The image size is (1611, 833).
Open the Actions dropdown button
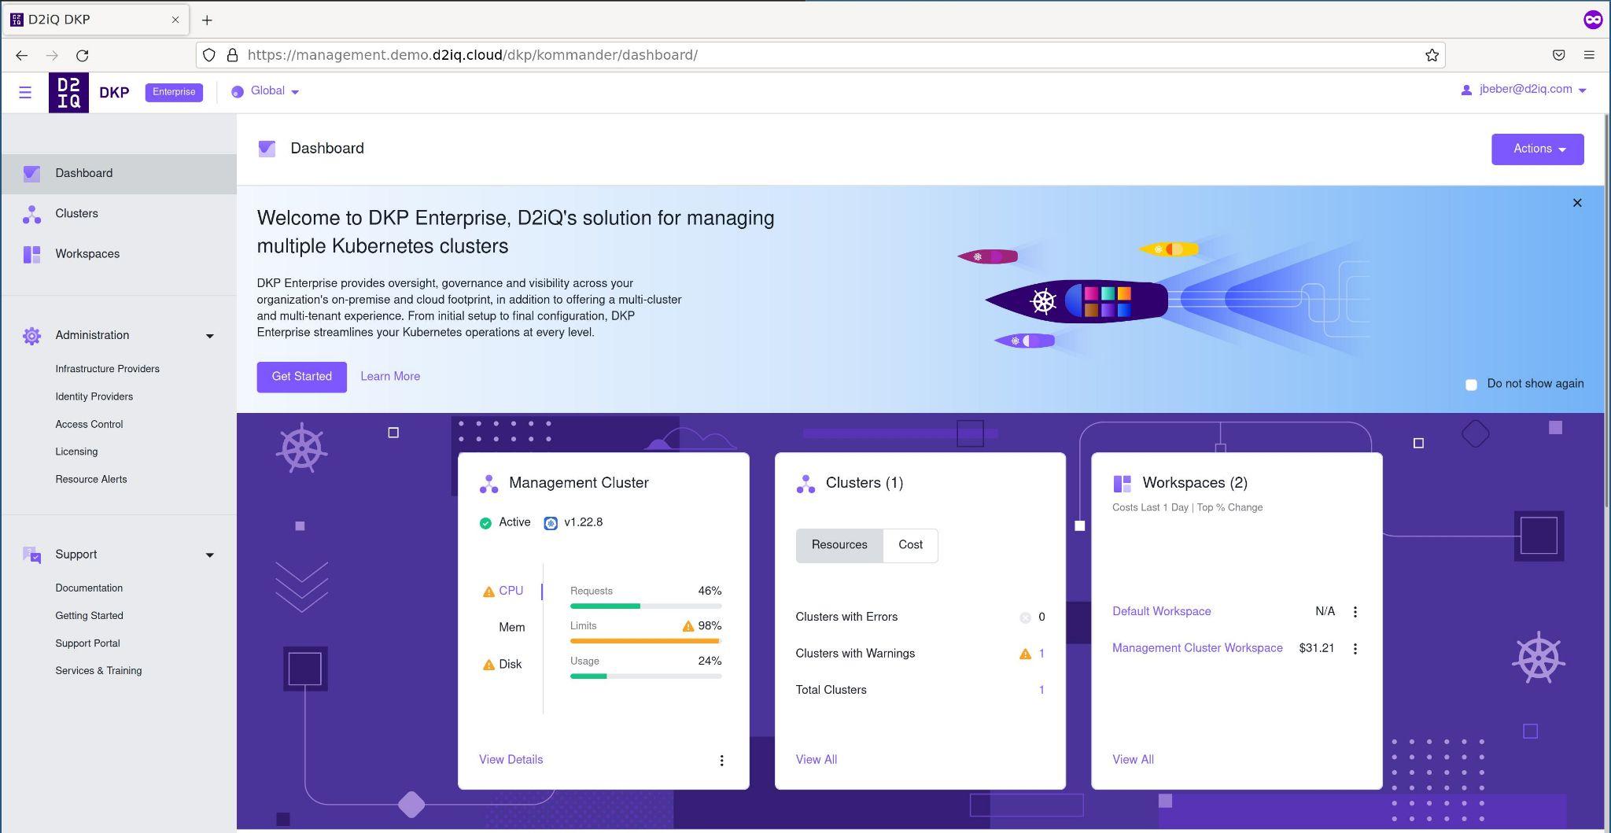[1537, 149]
